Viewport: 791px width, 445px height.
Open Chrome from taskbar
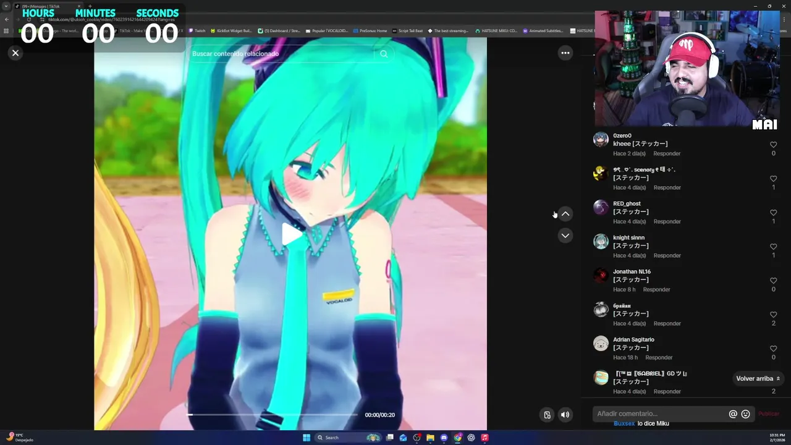457,438
